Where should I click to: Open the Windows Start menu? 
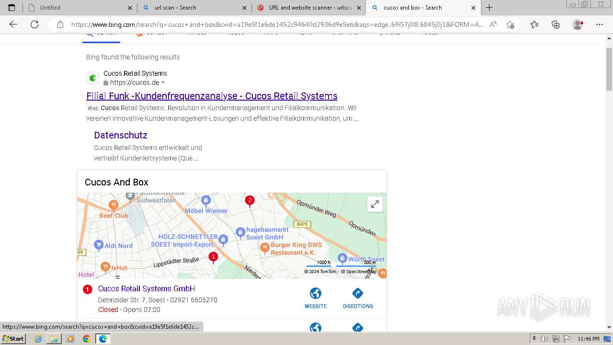tap(13, 339)
